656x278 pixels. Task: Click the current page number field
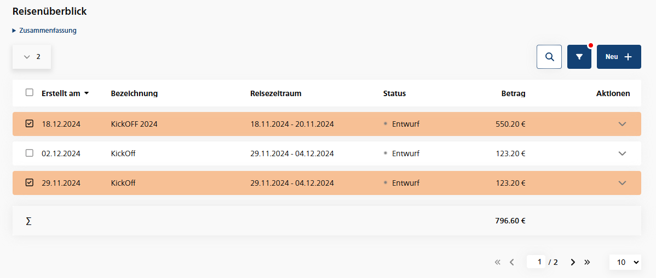pyautogui.click(x=538, y=262)
